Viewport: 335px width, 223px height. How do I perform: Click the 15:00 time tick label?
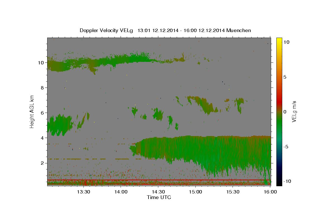click(x=196, y=192)
